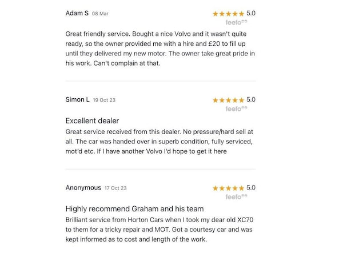Click the 19 Oct 23 review date
This screenshot has height=257, width=343.
pyautogui.click(x=104, y=101)
